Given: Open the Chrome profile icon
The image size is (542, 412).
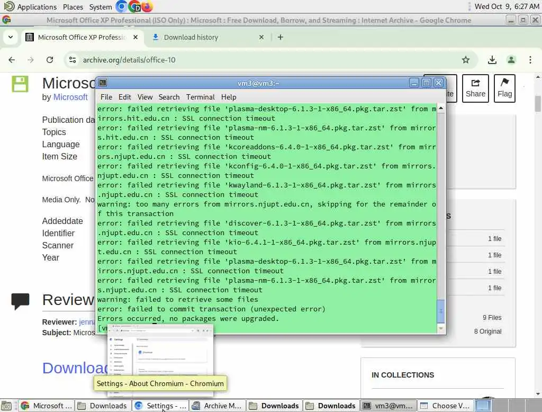Looking at the screenshot, I should (x=511, y=60).
